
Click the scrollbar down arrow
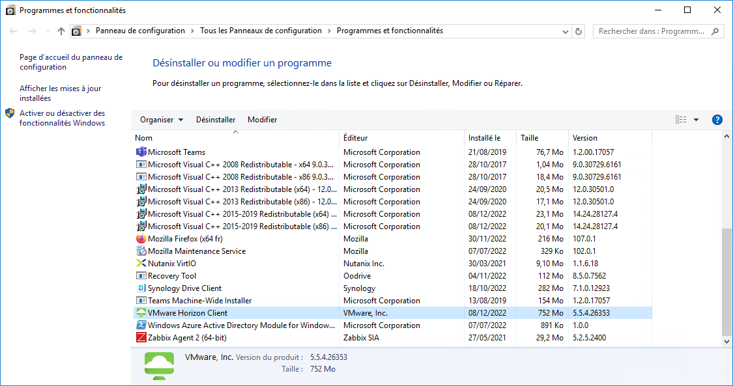(726, 342)
